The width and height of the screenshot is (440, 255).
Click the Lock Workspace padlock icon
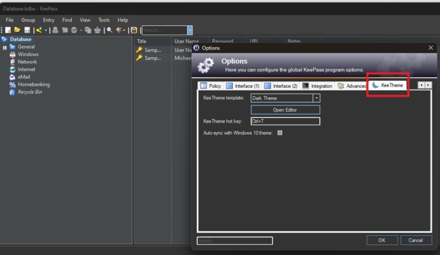click(x=134, y=30)
